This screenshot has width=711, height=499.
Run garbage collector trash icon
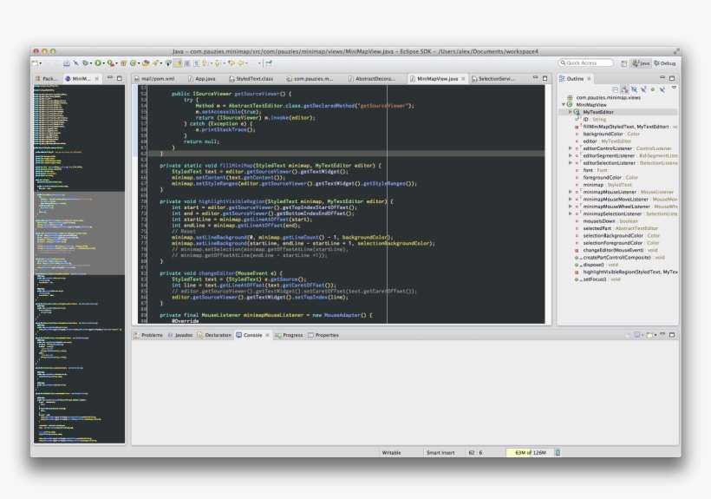[x=558, y=452]
